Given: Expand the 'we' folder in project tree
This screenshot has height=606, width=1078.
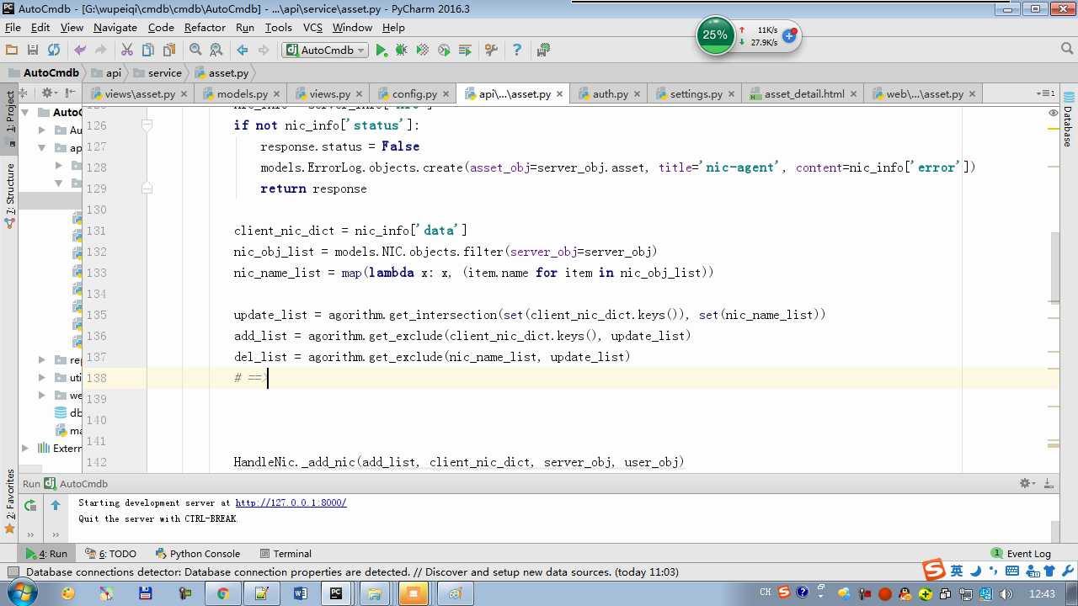Looking at the screenshot, I should 42,395.
